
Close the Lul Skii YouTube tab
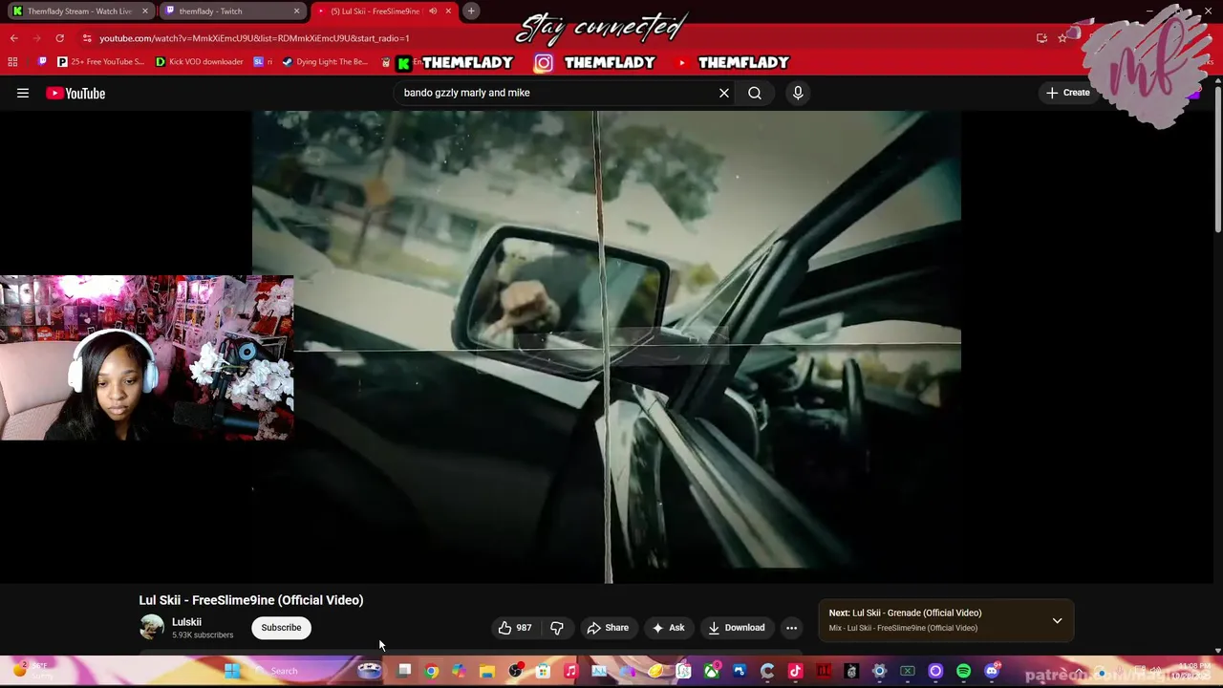[447, 11]
